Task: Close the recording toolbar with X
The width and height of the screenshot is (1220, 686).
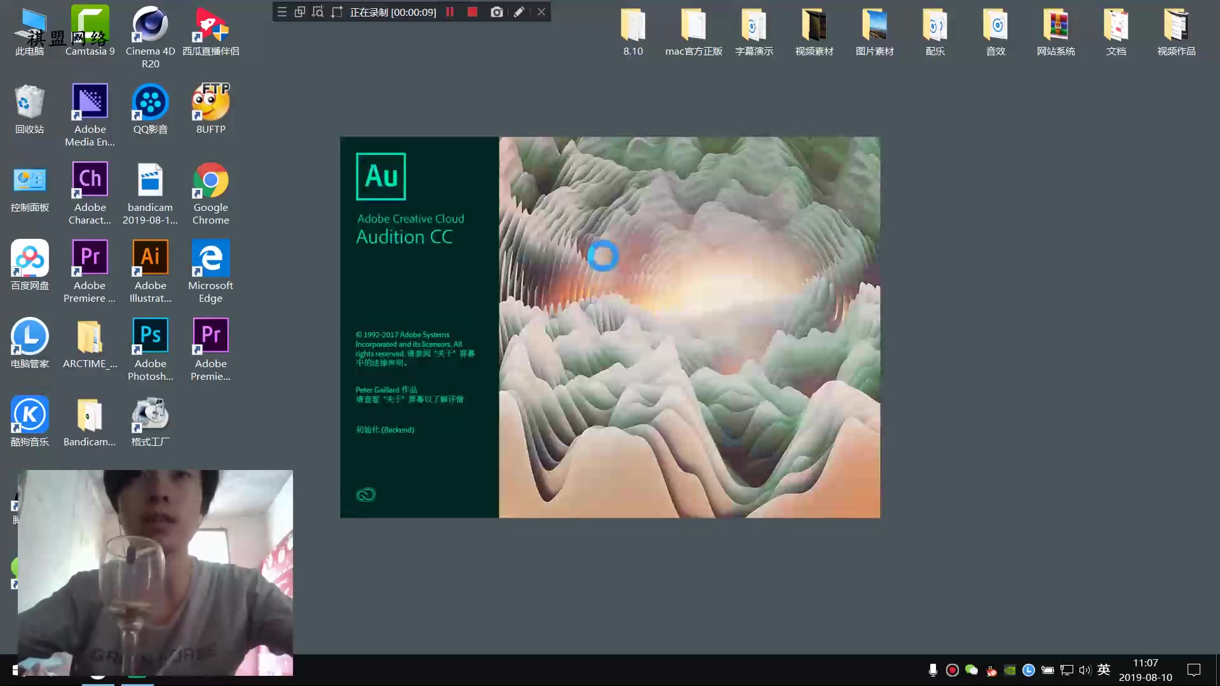Action: coord(541,11)
